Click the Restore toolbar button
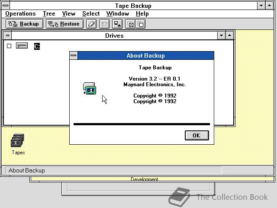The height and width of the screenshot is (208, 277). 64,24
